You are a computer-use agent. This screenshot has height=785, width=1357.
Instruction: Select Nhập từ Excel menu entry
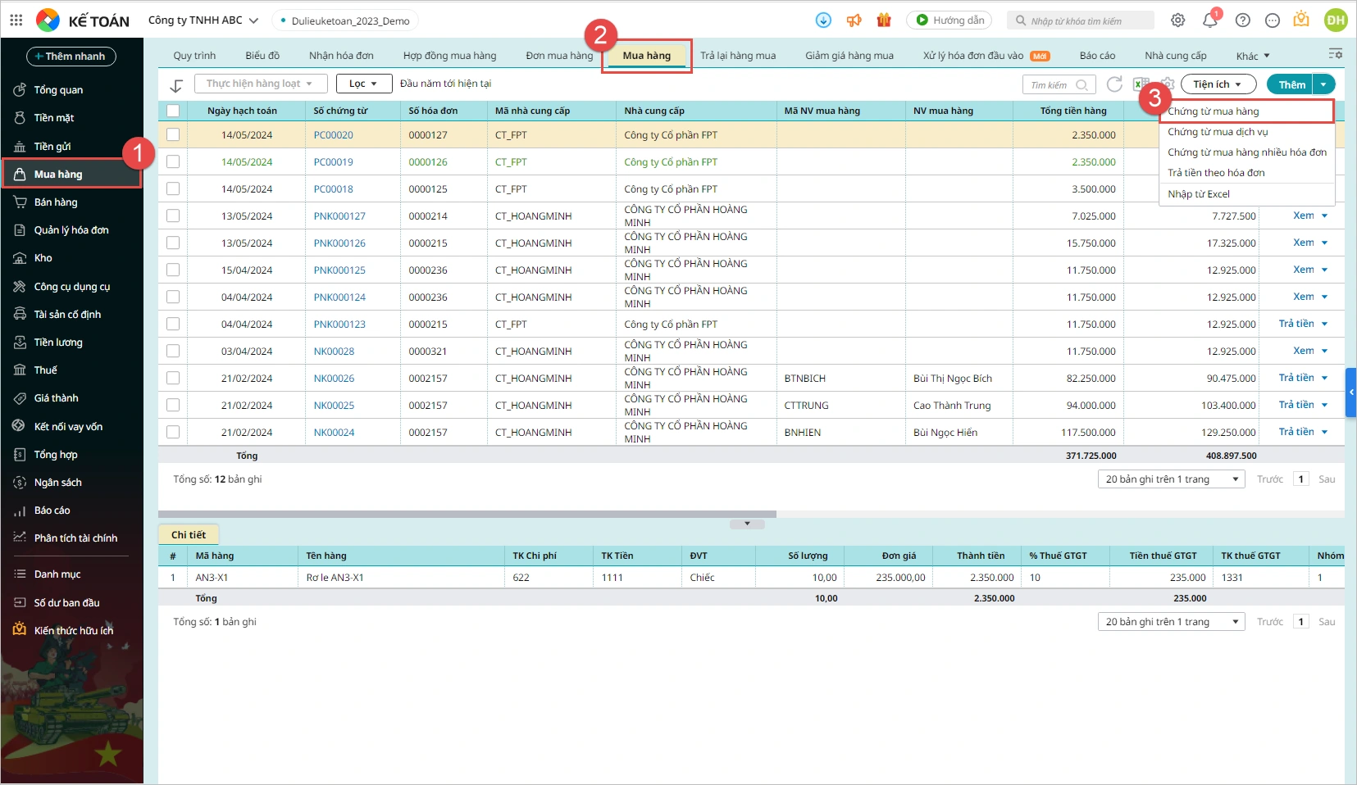click(x=1246, y=194)
